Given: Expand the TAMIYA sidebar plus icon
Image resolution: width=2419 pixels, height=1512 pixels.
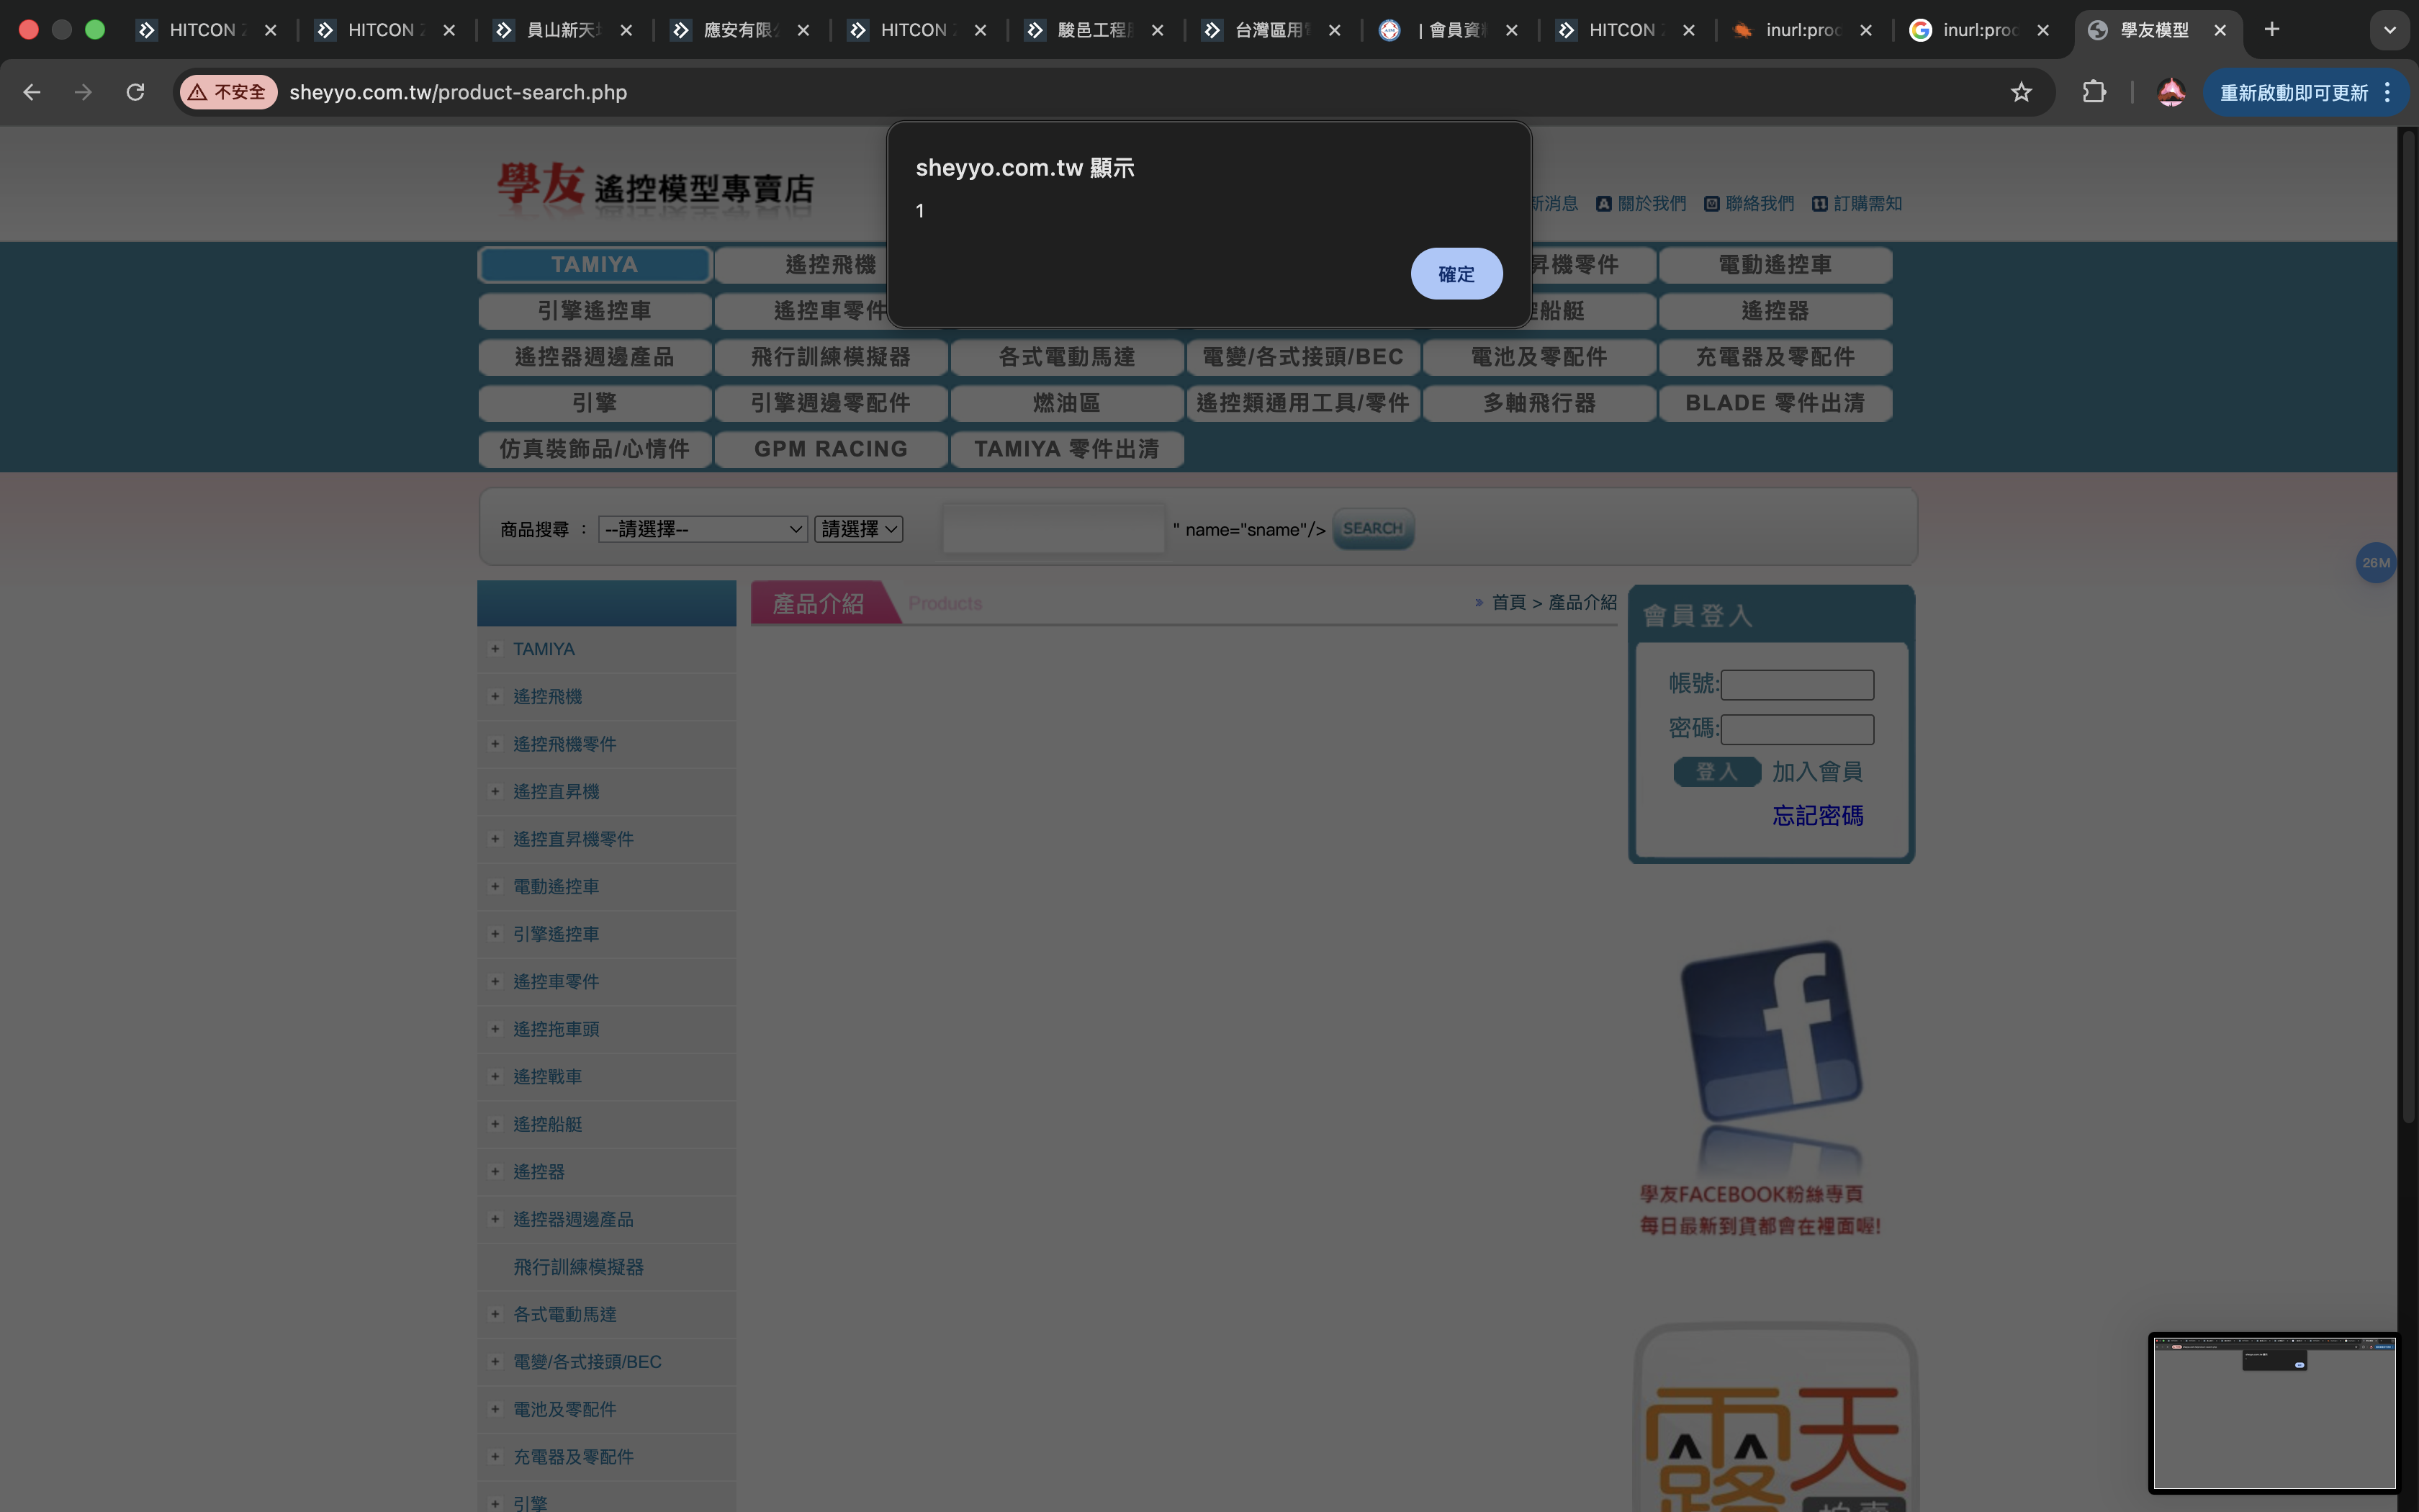Looking at the screenshot, I should (x=495, y=649).
